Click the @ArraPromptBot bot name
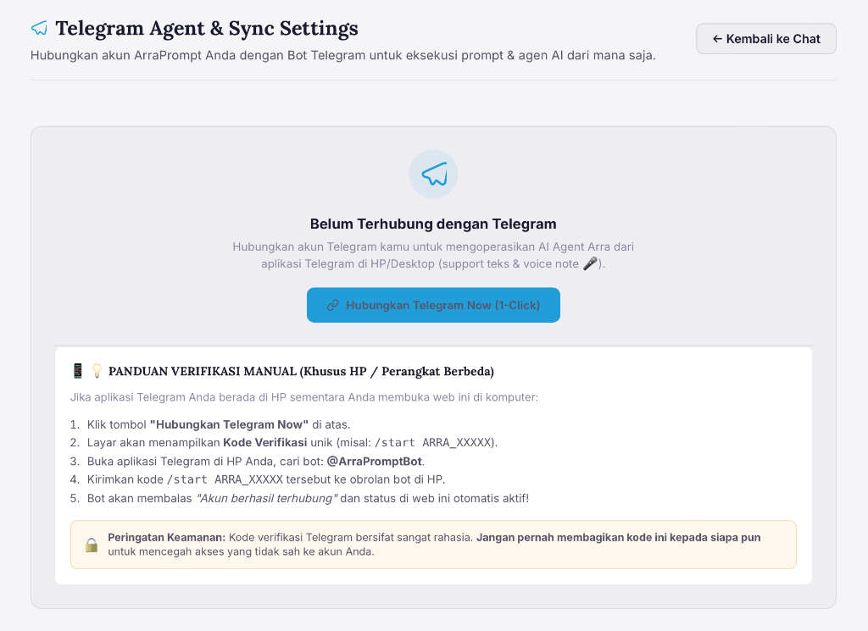 pos(375,462)
